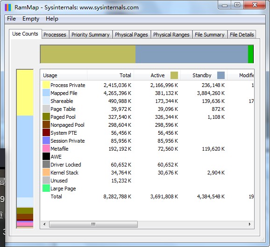Click the green Large Page color box
The image size is (270, 247).
[x=46, y=188]
